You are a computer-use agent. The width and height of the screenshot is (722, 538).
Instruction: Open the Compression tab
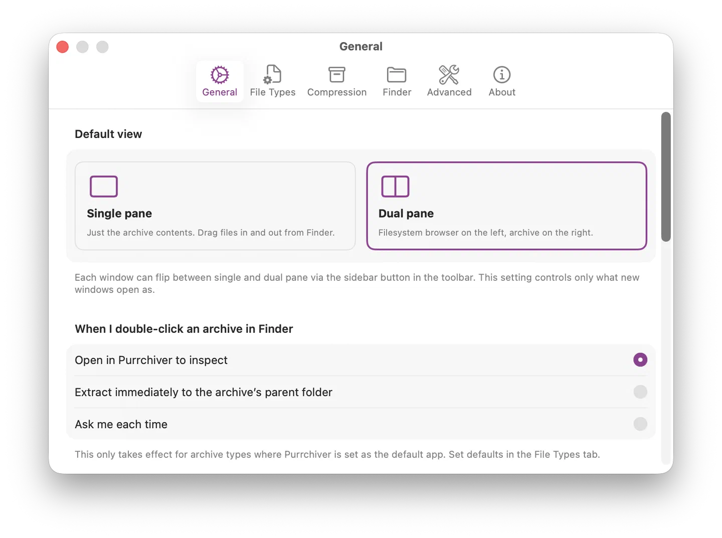point(337,81)
